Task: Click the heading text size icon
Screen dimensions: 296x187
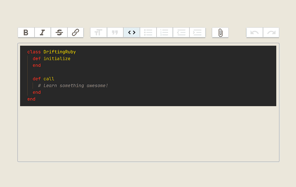Action: [99, 33]
